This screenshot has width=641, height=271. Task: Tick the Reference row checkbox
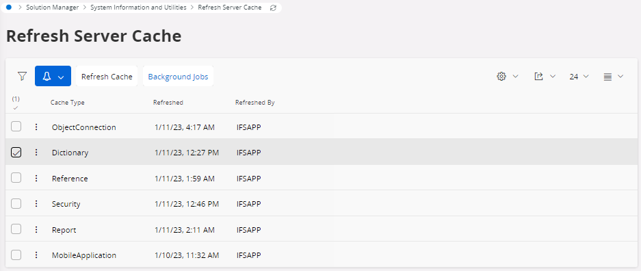point(16,178)
